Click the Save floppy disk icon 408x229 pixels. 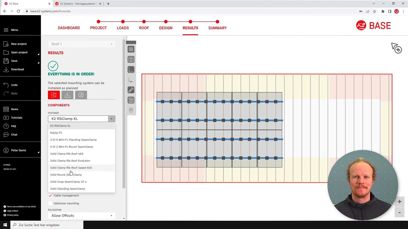pos(6,61)
